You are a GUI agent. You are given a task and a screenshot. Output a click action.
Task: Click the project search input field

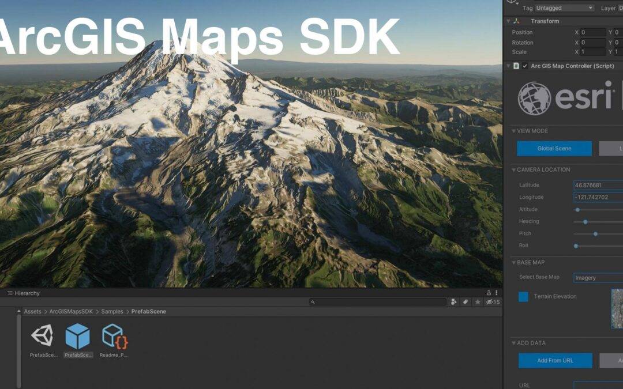pos(378,302)
